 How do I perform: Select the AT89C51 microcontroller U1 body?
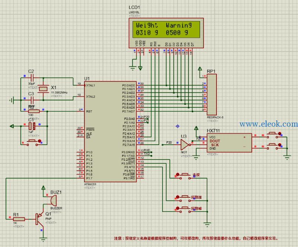110,131
